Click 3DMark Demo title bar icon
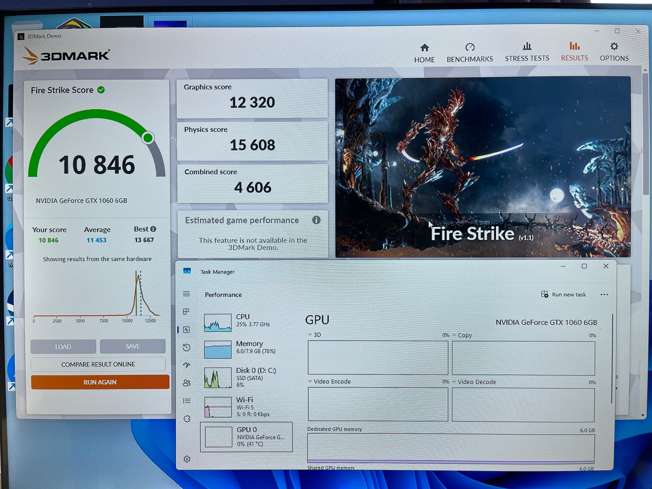This screenshot has height=489, width=652. 21,37
